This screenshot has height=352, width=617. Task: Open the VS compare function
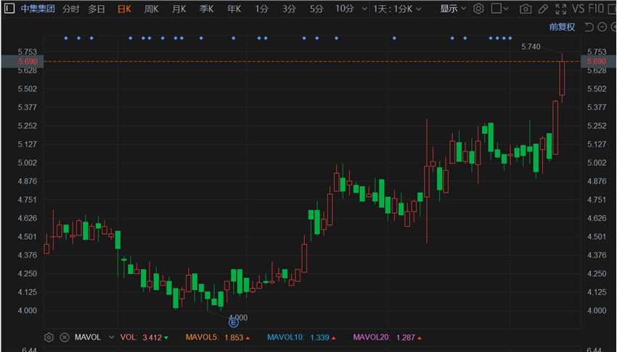click(x=578, y=9)
